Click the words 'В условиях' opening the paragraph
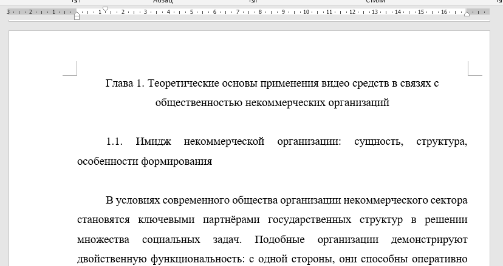 (133, 201)
